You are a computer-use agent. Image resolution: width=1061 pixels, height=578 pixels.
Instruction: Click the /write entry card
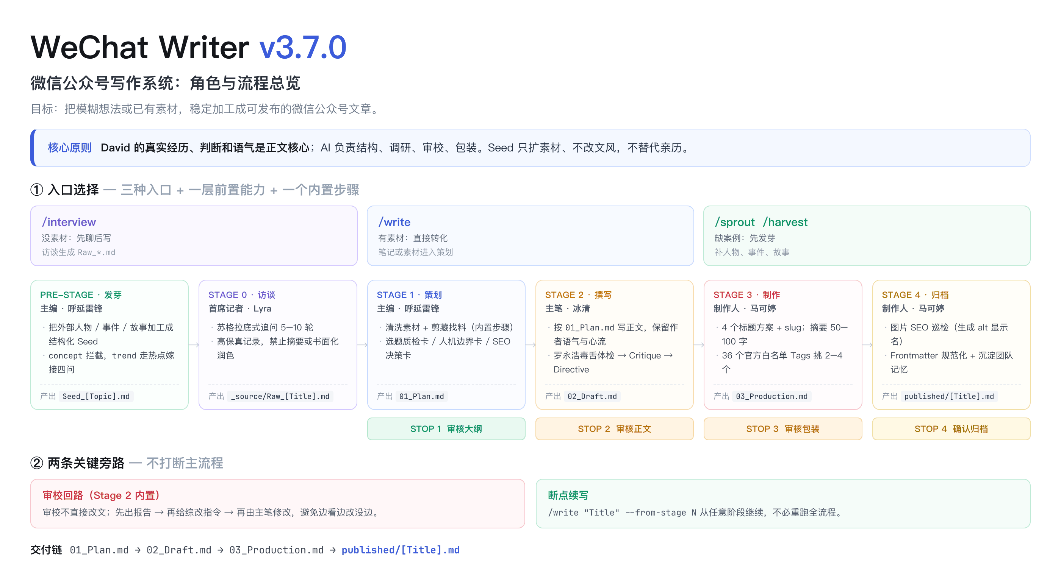pyautogui.click(x=530, y=236)
